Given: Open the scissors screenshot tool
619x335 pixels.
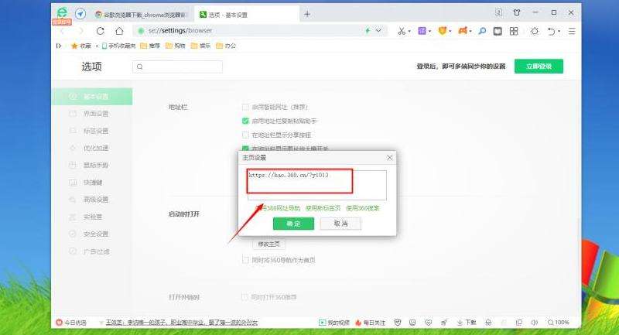Looking at the screenshot, I should (402, 31).
